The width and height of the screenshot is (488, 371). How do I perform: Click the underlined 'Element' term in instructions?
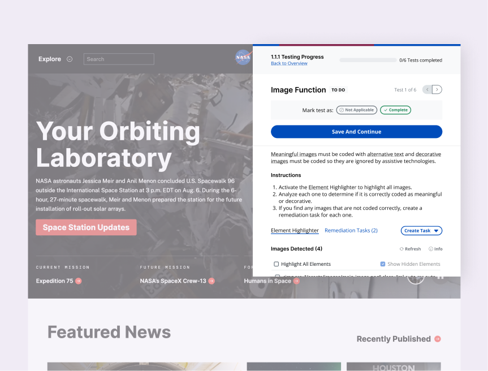coord(318,187)
